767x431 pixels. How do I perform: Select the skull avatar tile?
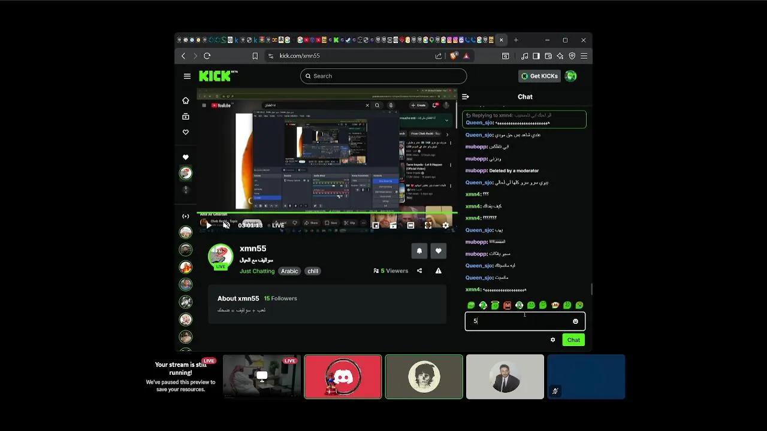pyautogui.click(x=424, y=377)
